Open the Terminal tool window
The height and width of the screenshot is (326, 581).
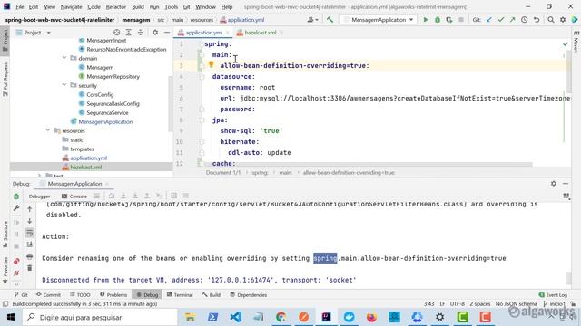[x=180, y=294]
